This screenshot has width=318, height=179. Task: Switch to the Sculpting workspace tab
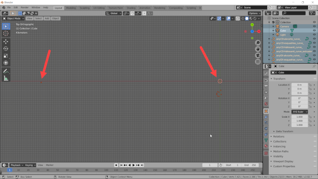(x=84, y=8)
